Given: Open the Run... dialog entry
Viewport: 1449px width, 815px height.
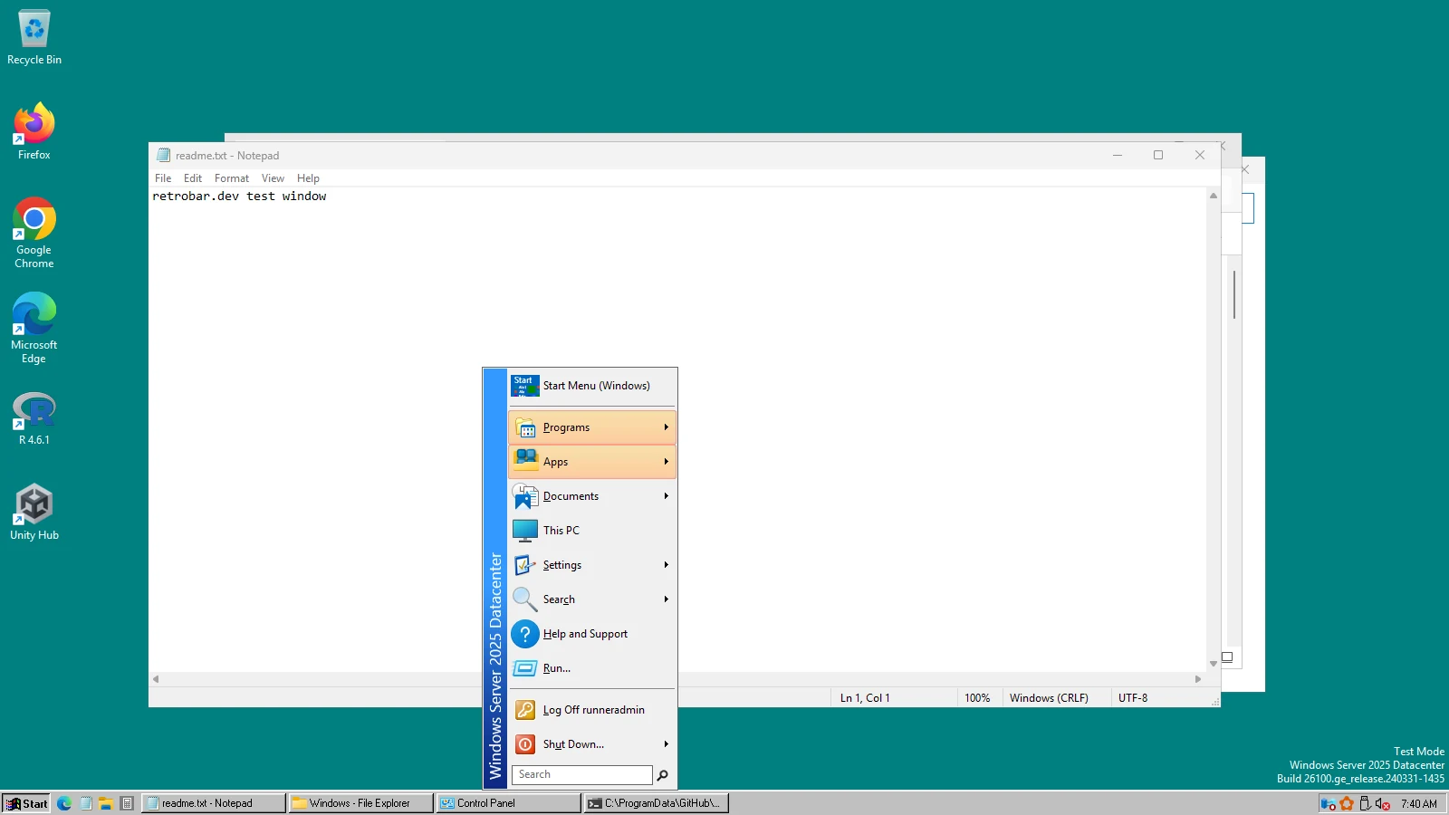Looking at the screenshot, I should point(592,668).
